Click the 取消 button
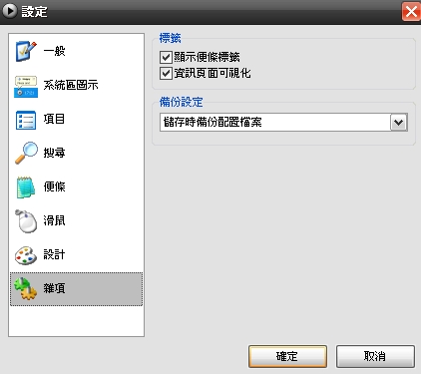Image resolution: width=421 pixels, height=374 pixels. (375, 356)
